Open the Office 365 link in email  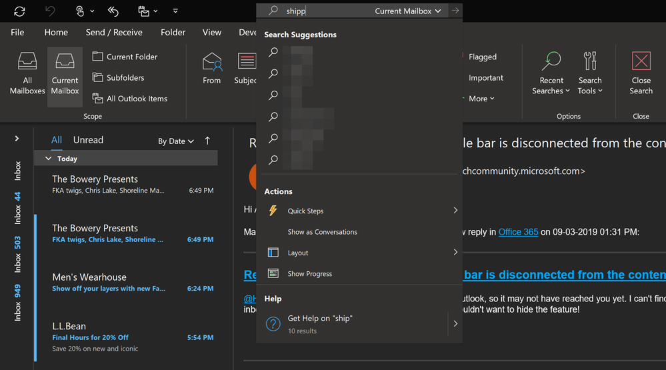518,232
